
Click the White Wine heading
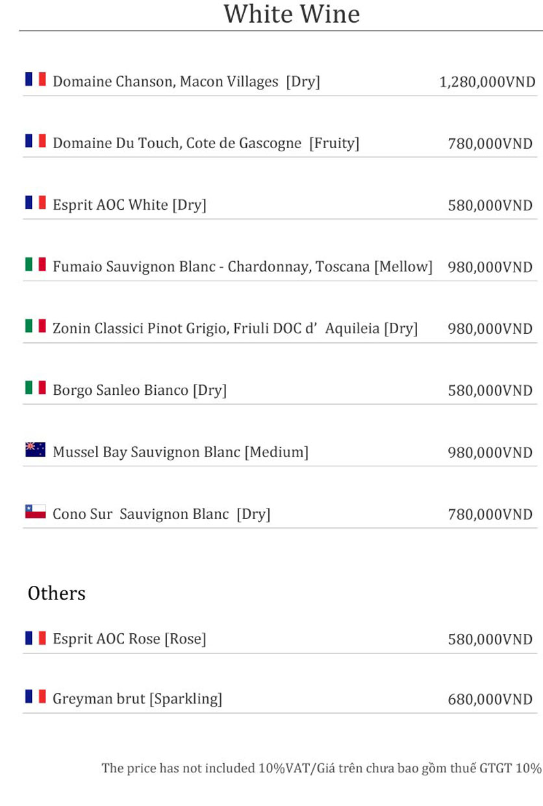pos(292,14)
